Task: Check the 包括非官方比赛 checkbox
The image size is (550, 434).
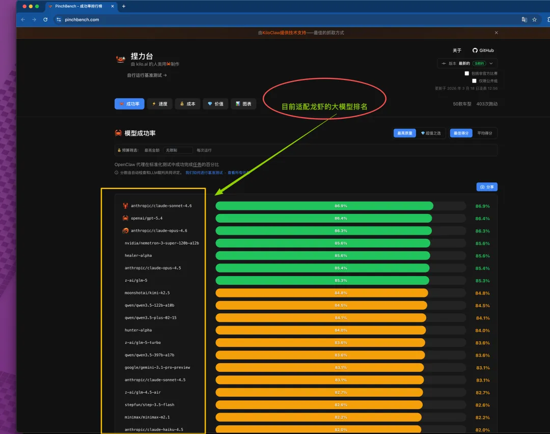Action: coord(466,73)
